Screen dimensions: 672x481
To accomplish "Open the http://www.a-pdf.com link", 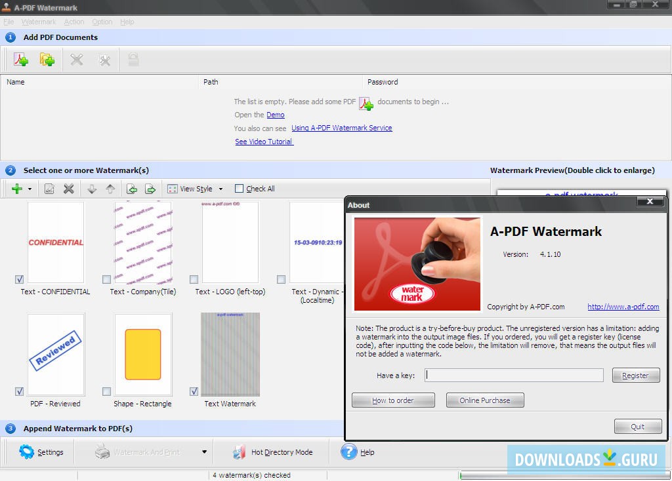I will click(623, 307).
